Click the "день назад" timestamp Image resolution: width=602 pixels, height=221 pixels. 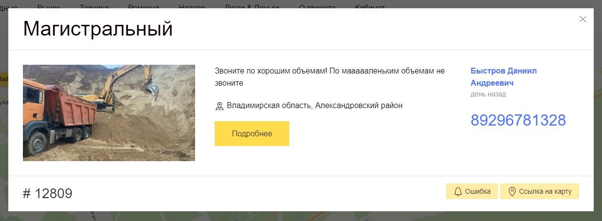click(x=488, y=94)
